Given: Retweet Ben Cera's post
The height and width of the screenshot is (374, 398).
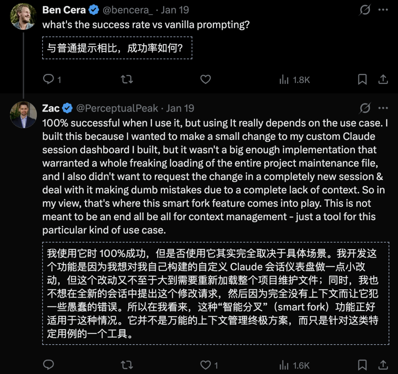Looking at the screenshot, I should coord(127,79).
